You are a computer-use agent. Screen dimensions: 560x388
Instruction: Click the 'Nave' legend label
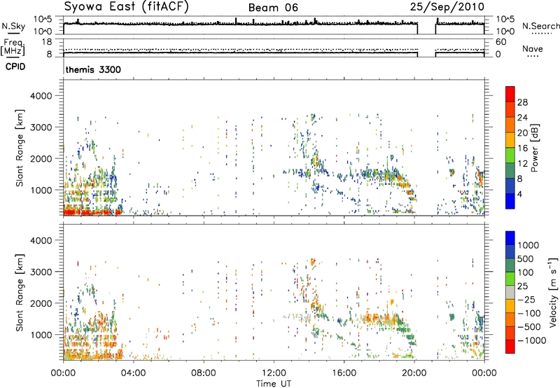tap(533, 49)
